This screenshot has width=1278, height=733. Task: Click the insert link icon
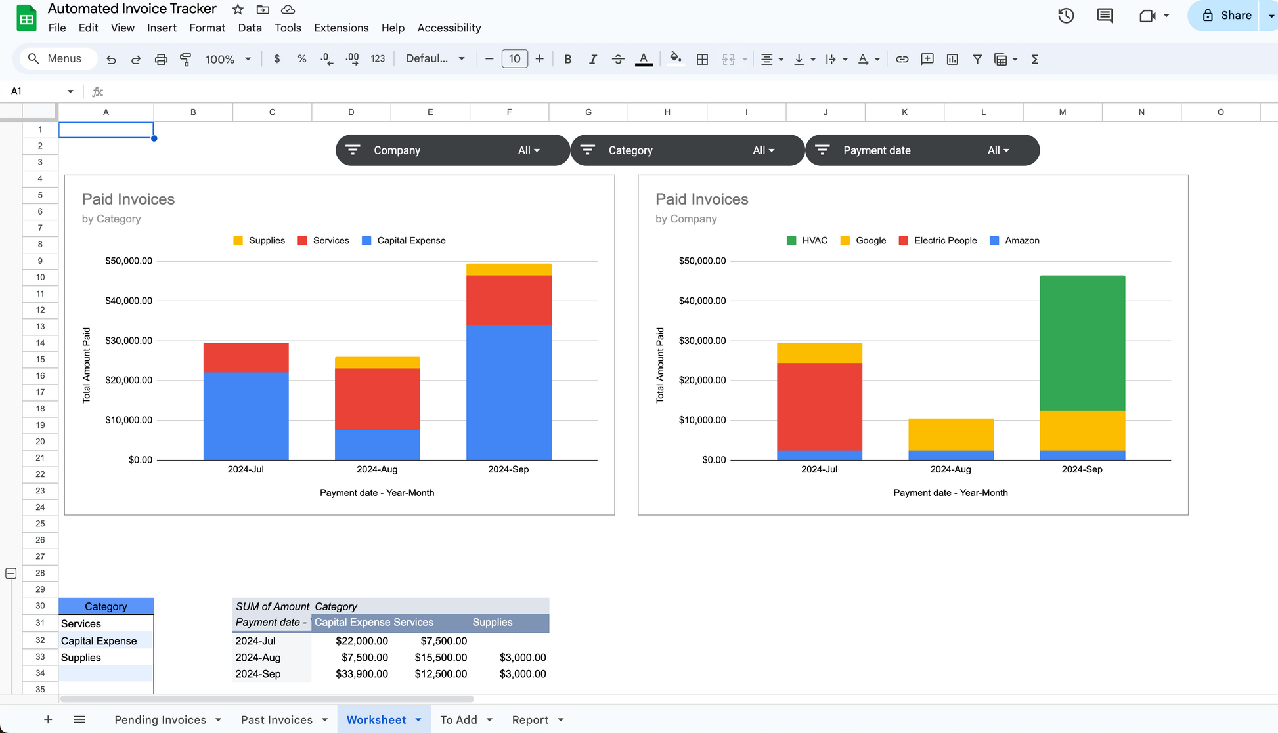pyautogui.click(x=902, y=59)
